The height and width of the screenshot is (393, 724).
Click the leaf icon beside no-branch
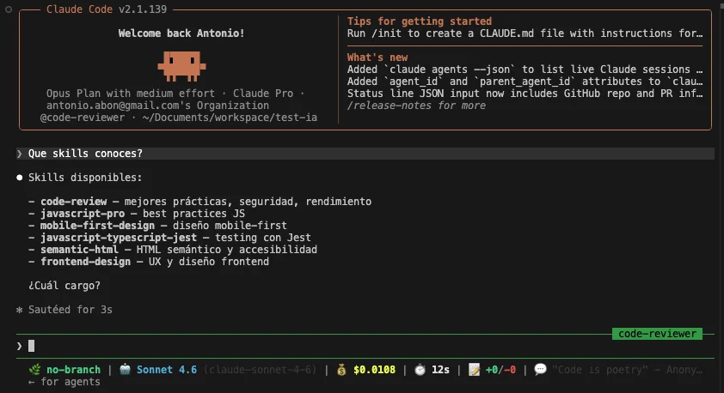[x=34, y=370]
